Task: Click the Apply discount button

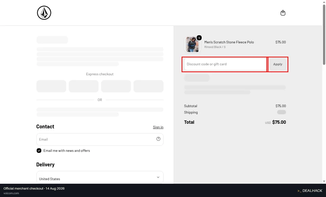Action: pyautogui.click(x=277, y=64)
